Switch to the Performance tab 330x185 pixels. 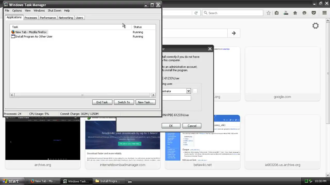48,18
